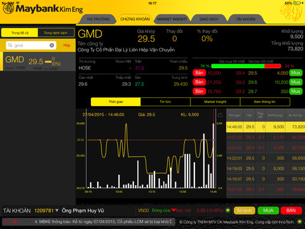
Task: Tap Wi-Fi icon in status bar
Action: click(18, 3)
